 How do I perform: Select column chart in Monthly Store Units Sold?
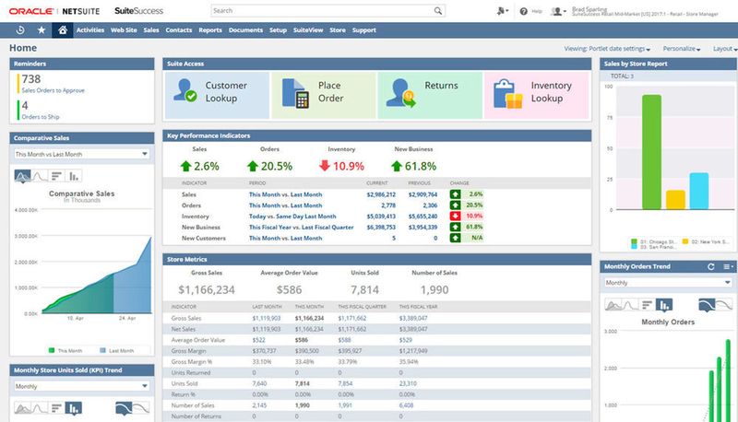74,408
